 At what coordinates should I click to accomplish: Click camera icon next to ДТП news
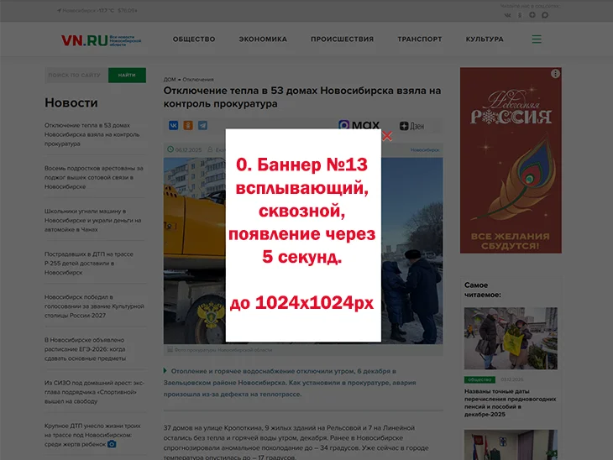[x=112, y=444]
